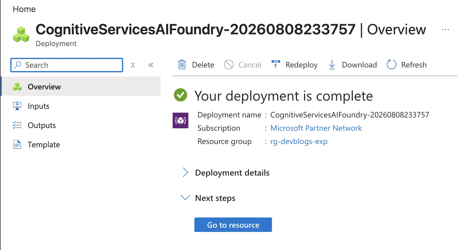457x250 pixels.
Task: Click the green checkmark success icon
Action: point(181,95)
